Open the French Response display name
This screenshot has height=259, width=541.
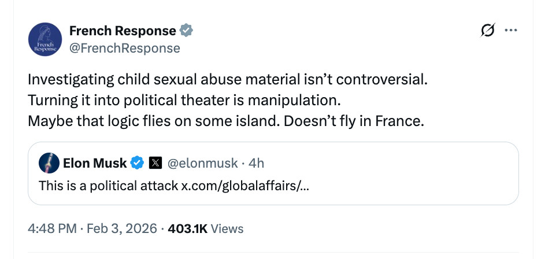122,31
